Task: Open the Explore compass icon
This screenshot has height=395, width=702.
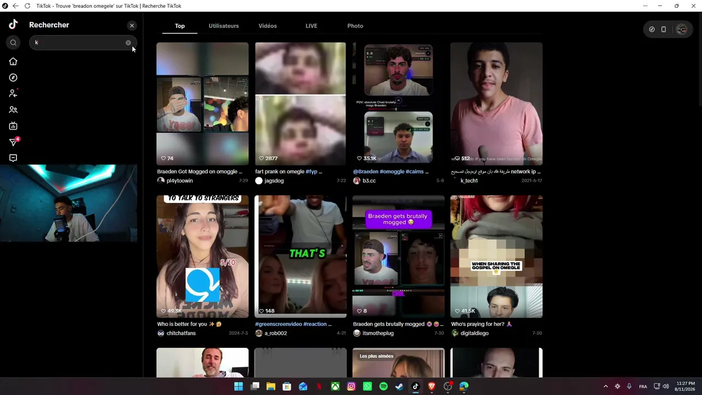Action: pyautogui.click(x=13, y=77)
